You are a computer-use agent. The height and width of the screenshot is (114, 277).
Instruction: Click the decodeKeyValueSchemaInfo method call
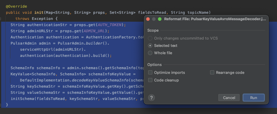click(100, 80)
